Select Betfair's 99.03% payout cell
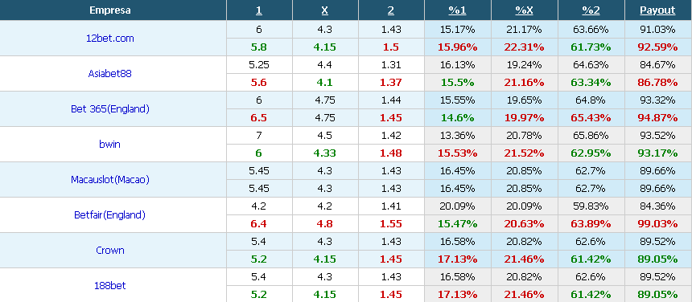The width and height of the screenshot is (692, 302). pyautogui.click(x=657, y=223)
